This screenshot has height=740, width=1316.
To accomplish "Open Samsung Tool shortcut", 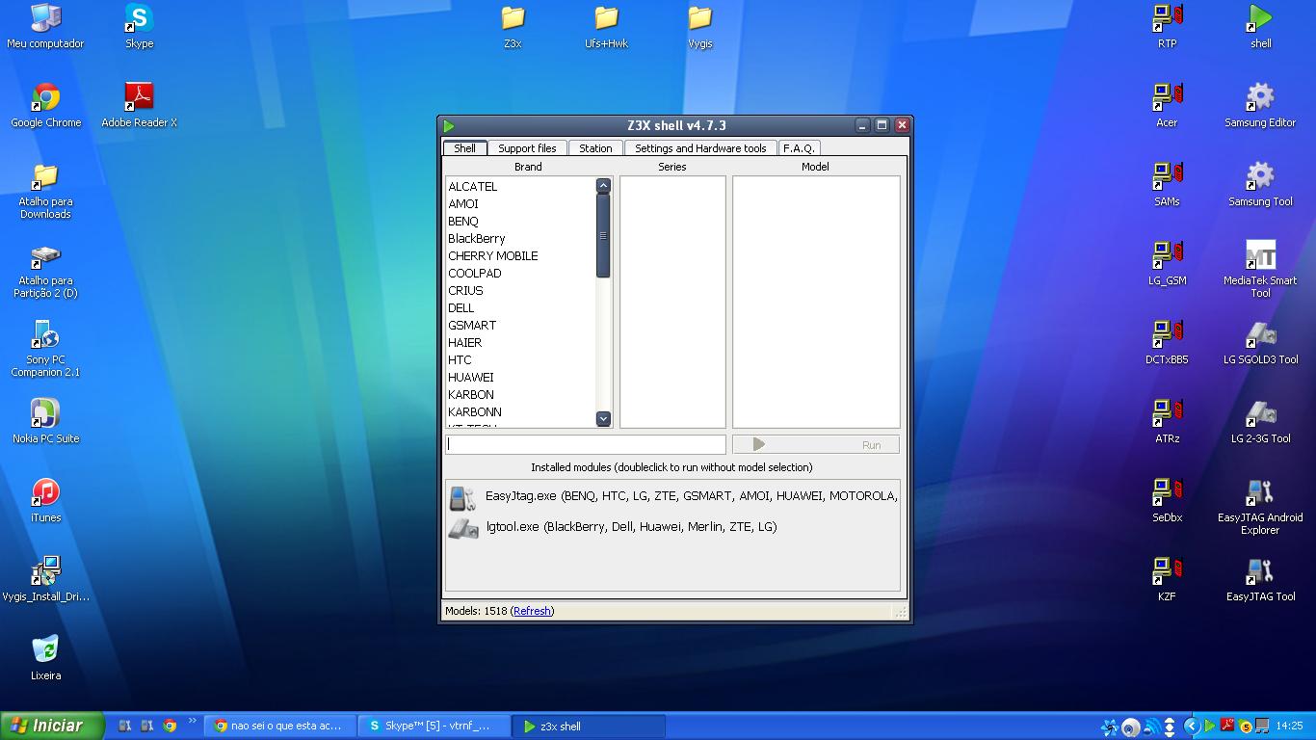I will (1260, 184).
